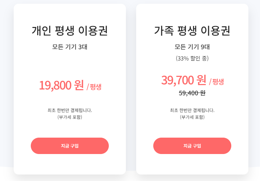Click the /평생 label beside the 19,800 price
The width and height of the screenshot is (260, 181).
(x=94, y=87)
